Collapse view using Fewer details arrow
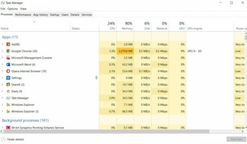 pos(3,139)
